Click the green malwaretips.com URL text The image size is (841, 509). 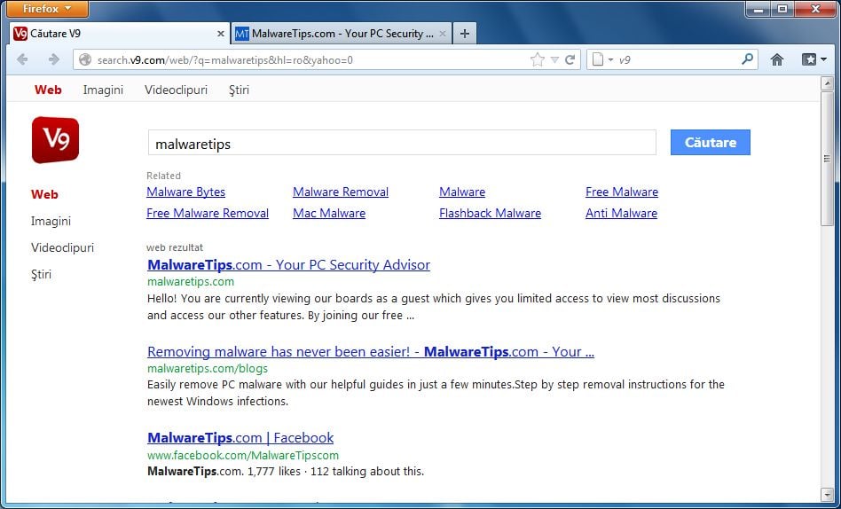[191, 282]
